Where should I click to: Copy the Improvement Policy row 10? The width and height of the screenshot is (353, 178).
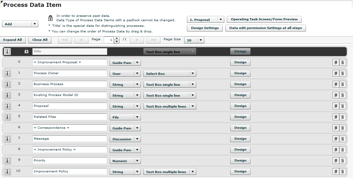[x=336, y=171]
